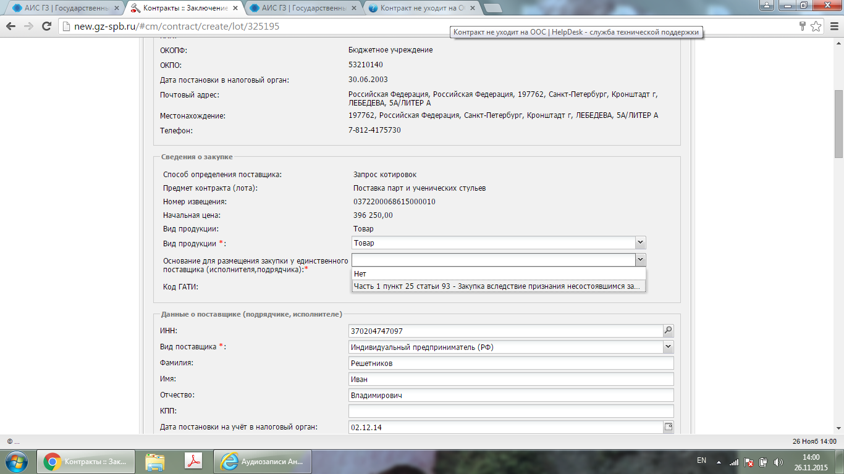
Task: Click phone number 7-812-4175730
Action: [x=374, y=130]
